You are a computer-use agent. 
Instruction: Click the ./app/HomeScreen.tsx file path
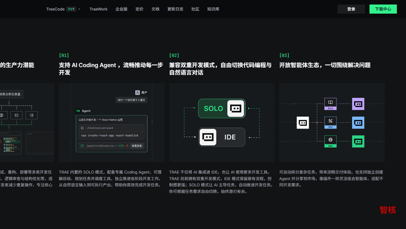click(x=100, y=146)
